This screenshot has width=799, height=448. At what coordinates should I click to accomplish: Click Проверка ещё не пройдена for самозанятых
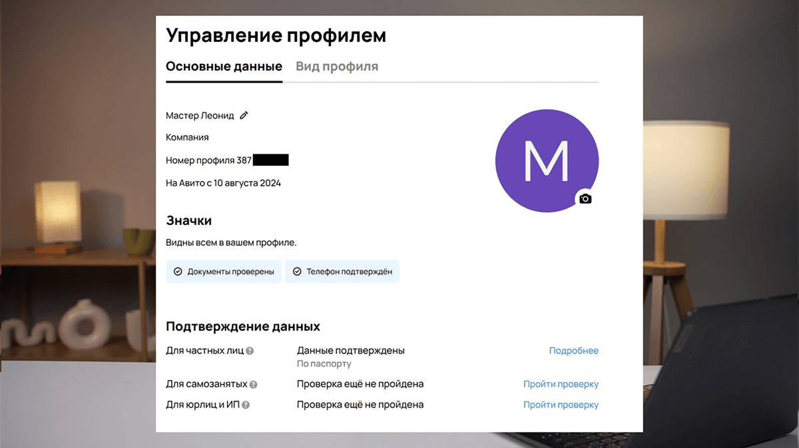tap(360, 384)
